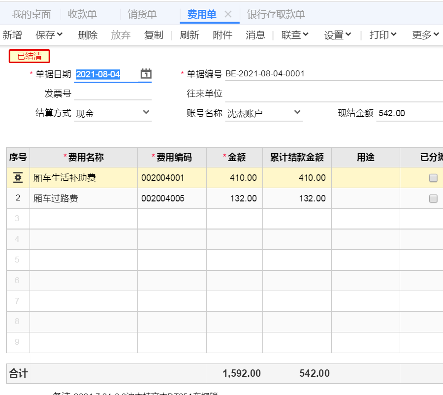Click the 新增 toolbar button
The width and height of the screenshot is (443, 395).
[12, 35]
